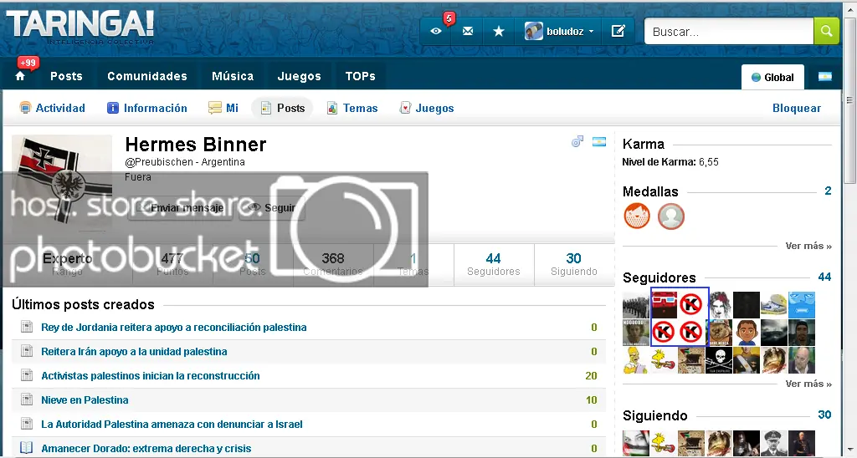Click the Siguiendo sidebar count 30

coord(824,415)
